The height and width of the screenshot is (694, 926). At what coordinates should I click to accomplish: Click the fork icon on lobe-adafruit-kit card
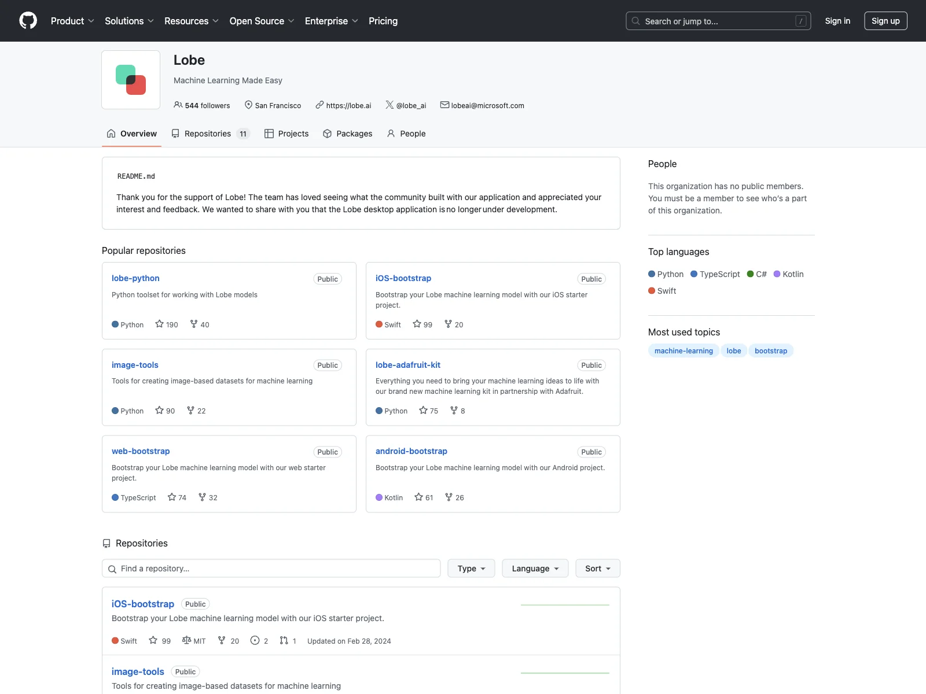(x=454, y=410)
